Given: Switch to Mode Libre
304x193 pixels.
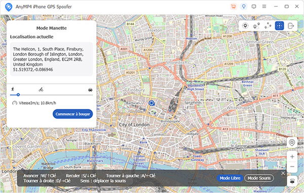Looking at the screenshot, I should pos(230,178).
